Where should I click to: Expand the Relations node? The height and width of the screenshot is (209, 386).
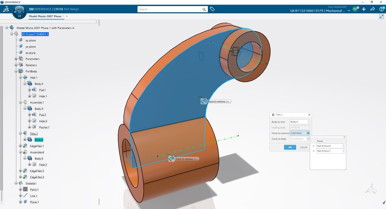[16, 65]
